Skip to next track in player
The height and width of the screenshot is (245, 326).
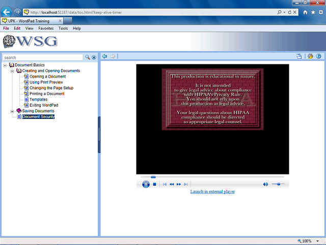185,184
